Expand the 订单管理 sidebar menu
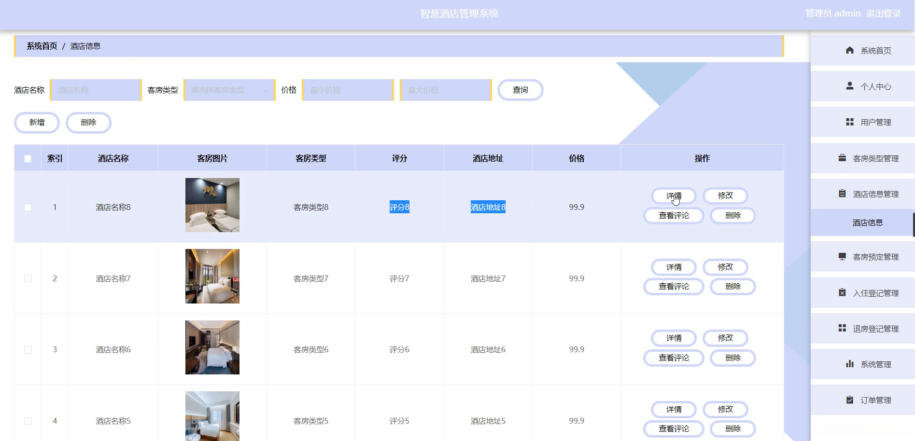 (x=863, y=400)
